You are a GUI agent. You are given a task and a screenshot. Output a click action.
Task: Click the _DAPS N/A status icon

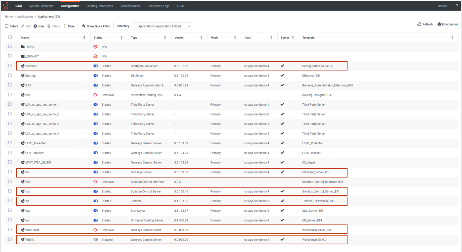pos(95,47)
